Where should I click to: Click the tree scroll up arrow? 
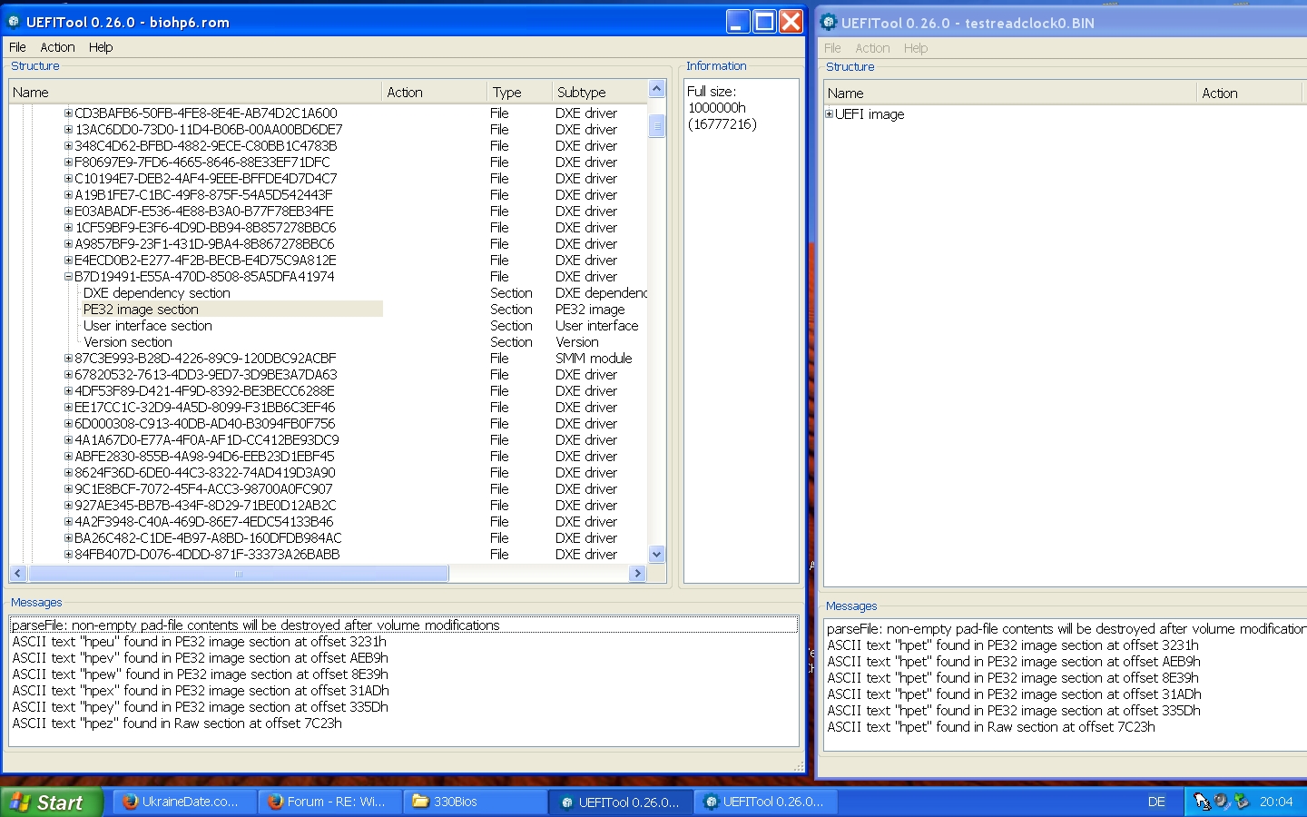(657, 89)
